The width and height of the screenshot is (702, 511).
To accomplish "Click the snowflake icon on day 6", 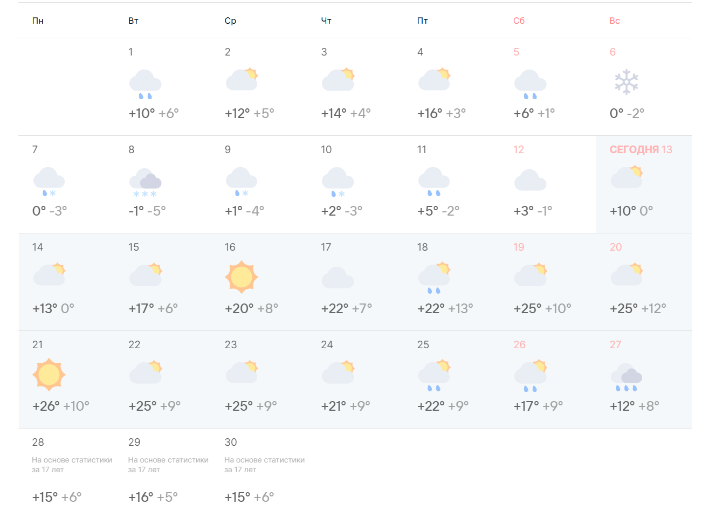I will [626, 82].
